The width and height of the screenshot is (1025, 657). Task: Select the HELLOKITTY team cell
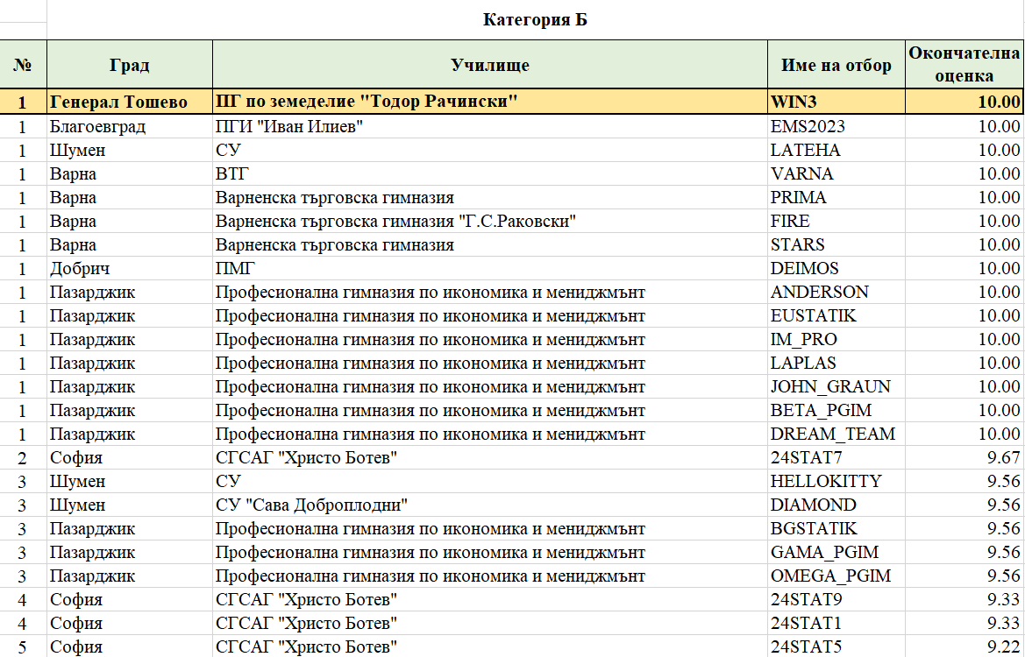(x=836, y=481)
